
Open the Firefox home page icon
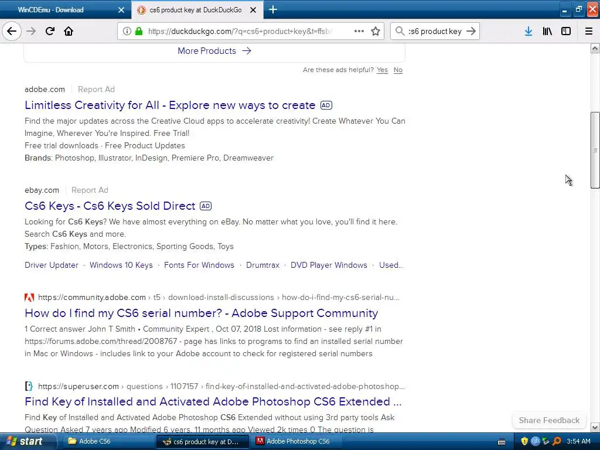click(x=69, y=31)
